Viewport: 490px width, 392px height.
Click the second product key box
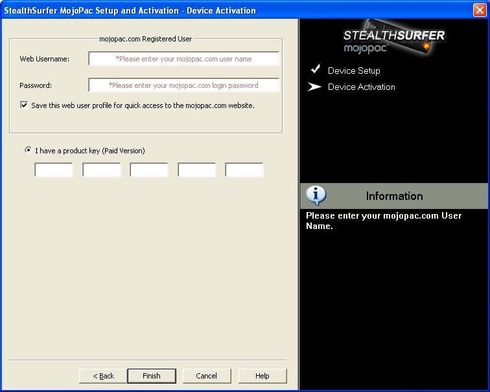(x=102, y=169)
